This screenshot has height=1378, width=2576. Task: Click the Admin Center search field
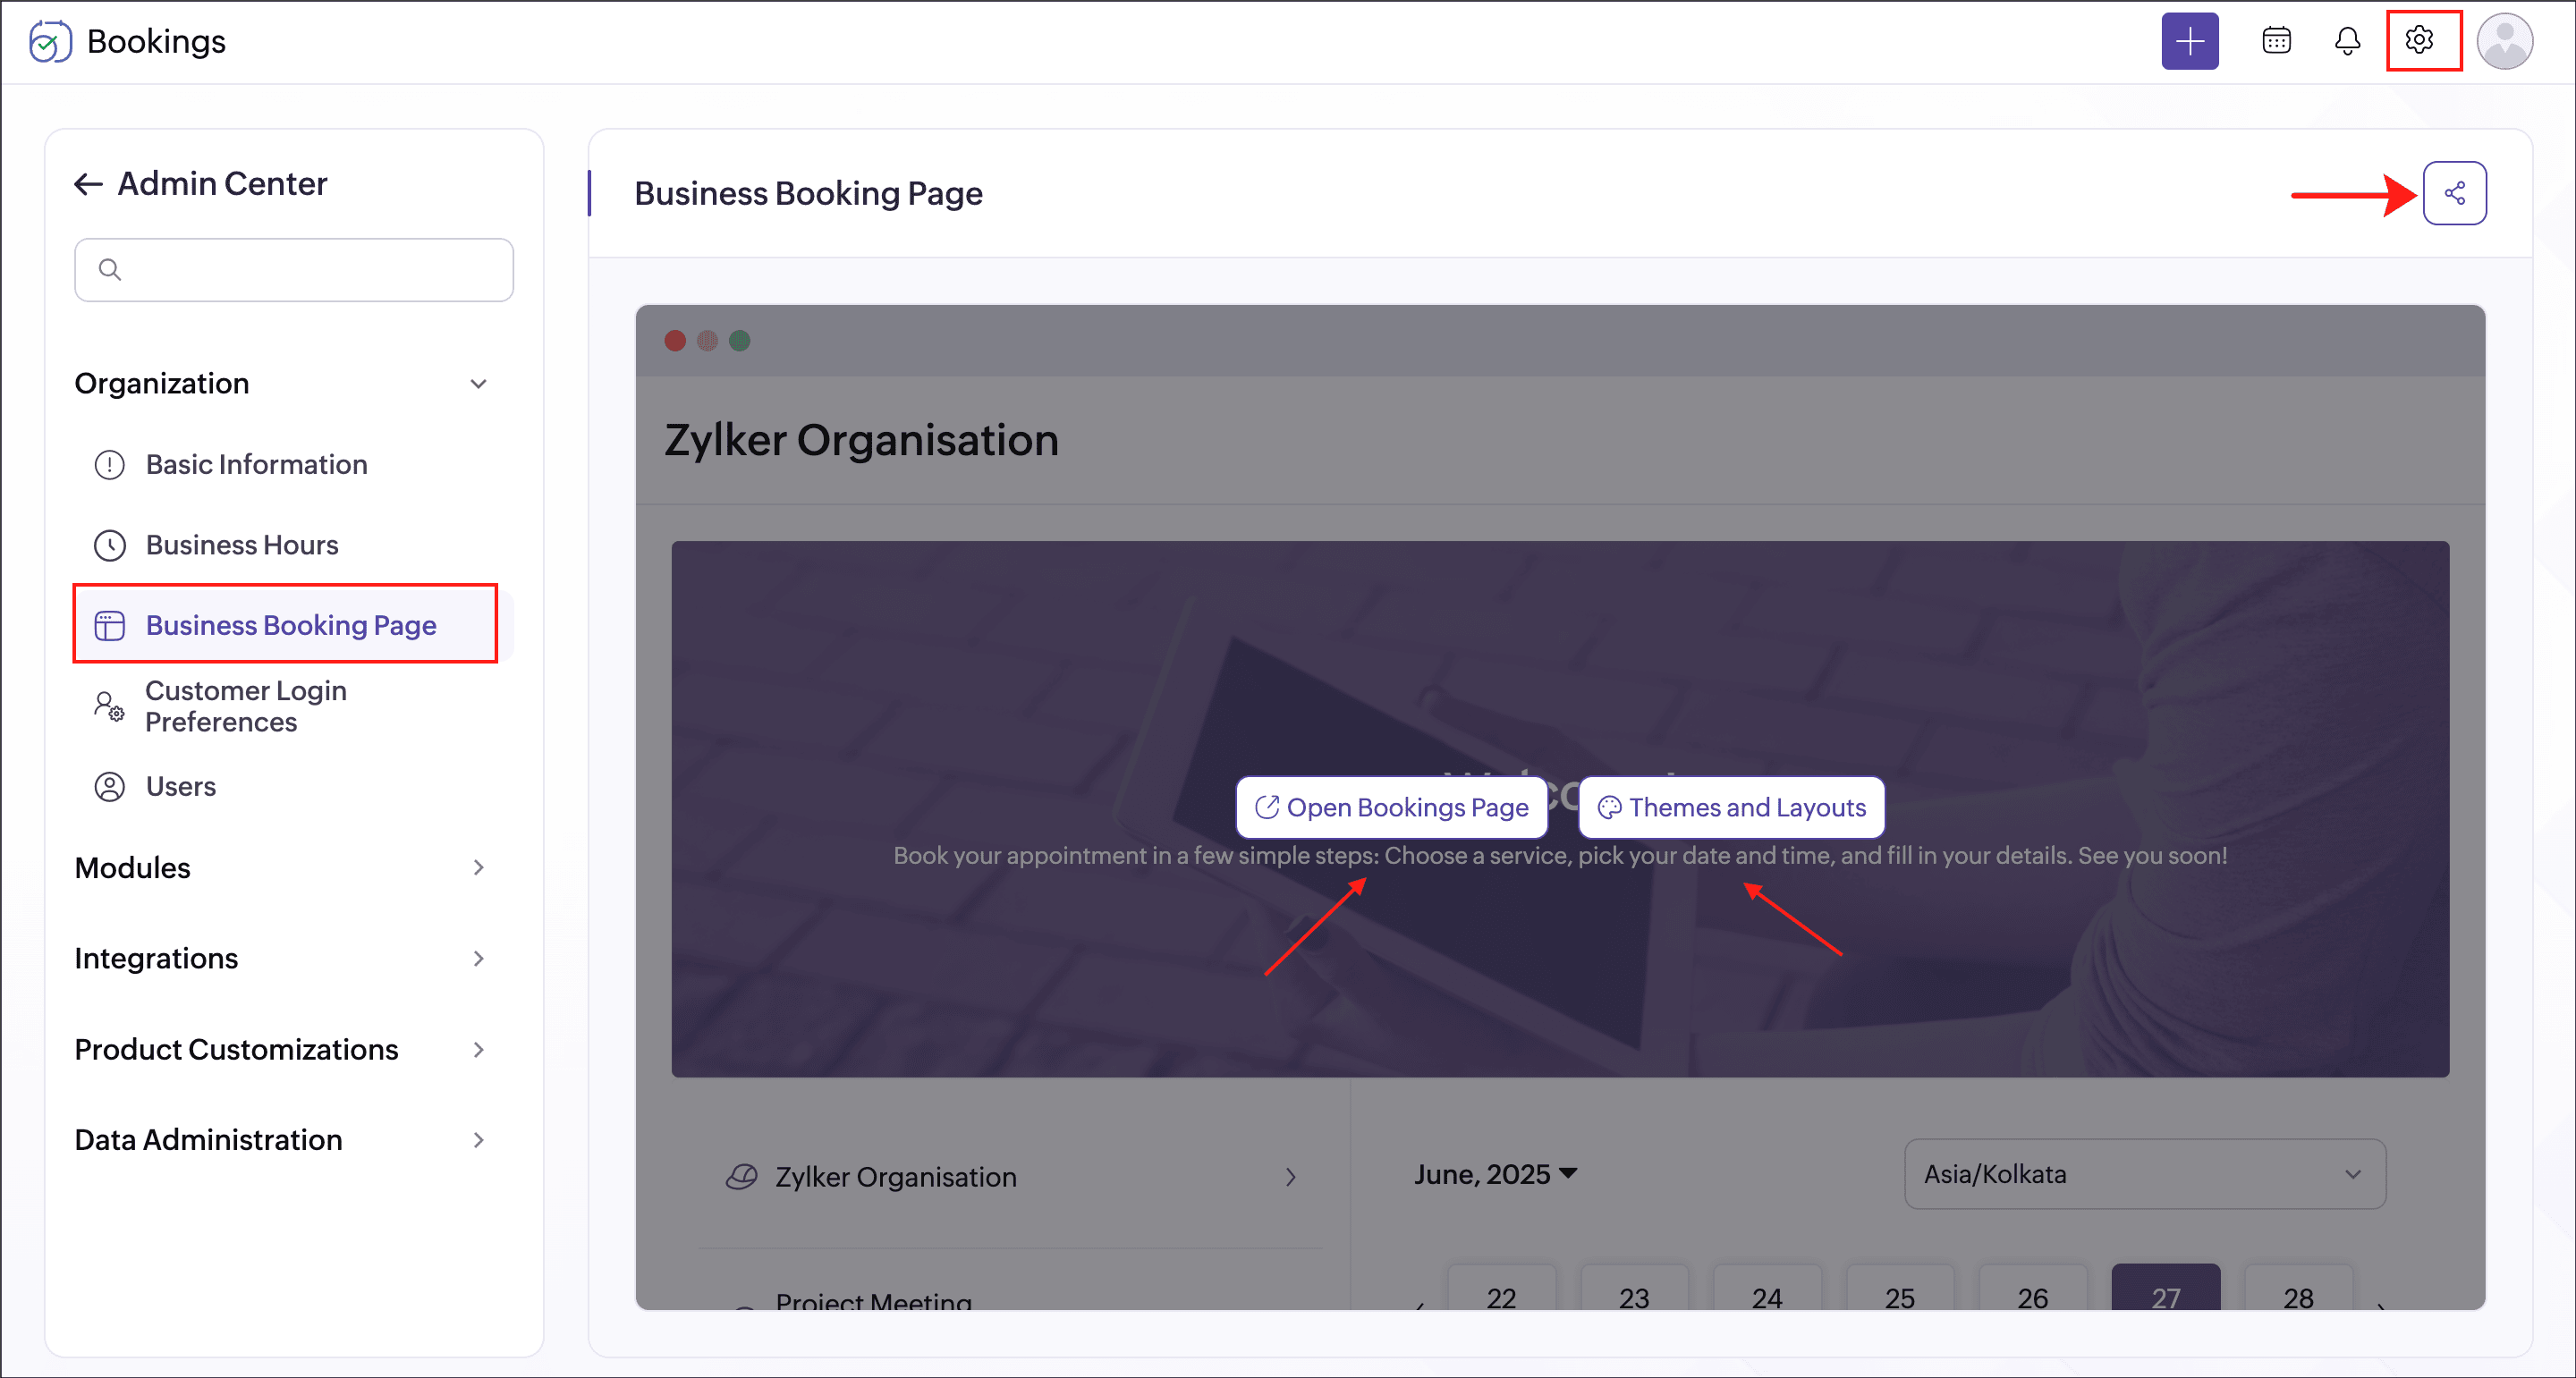click(294, 269)
